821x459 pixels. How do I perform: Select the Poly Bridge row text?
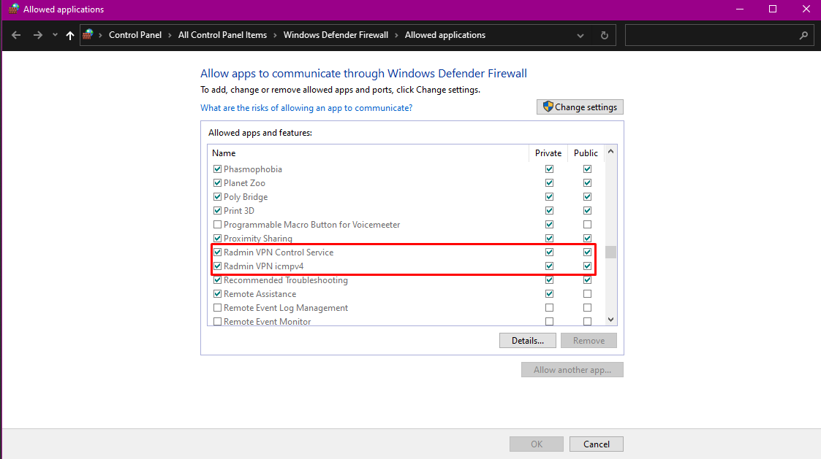pyautogui.click(x=246, y=196)
